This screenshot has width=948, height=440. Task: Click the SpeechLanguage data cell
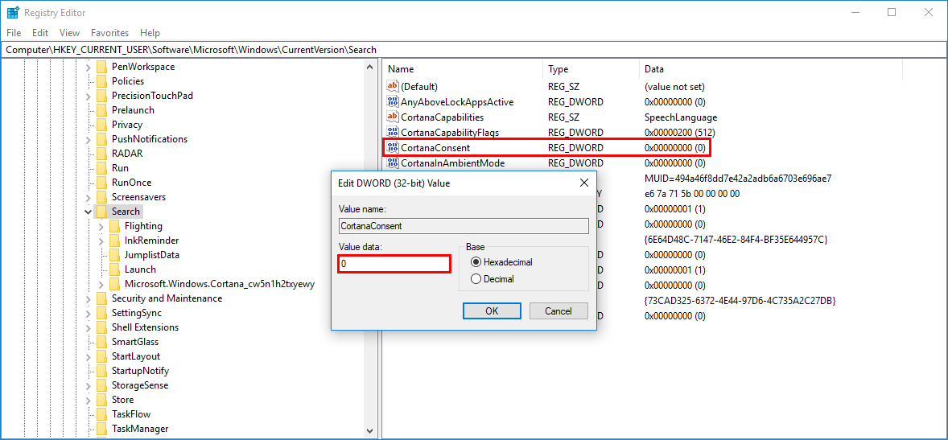[681, 117]
